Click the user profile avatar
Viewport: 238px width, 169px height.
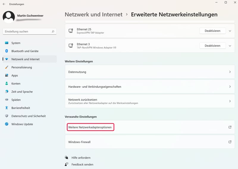tap(9, 17)
